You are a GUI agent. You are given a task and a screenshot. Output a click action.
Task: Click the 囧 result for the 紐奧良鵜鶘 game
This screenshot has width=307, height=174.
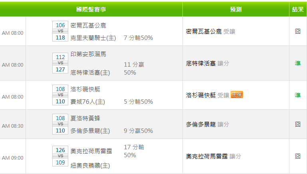(298, 156)
